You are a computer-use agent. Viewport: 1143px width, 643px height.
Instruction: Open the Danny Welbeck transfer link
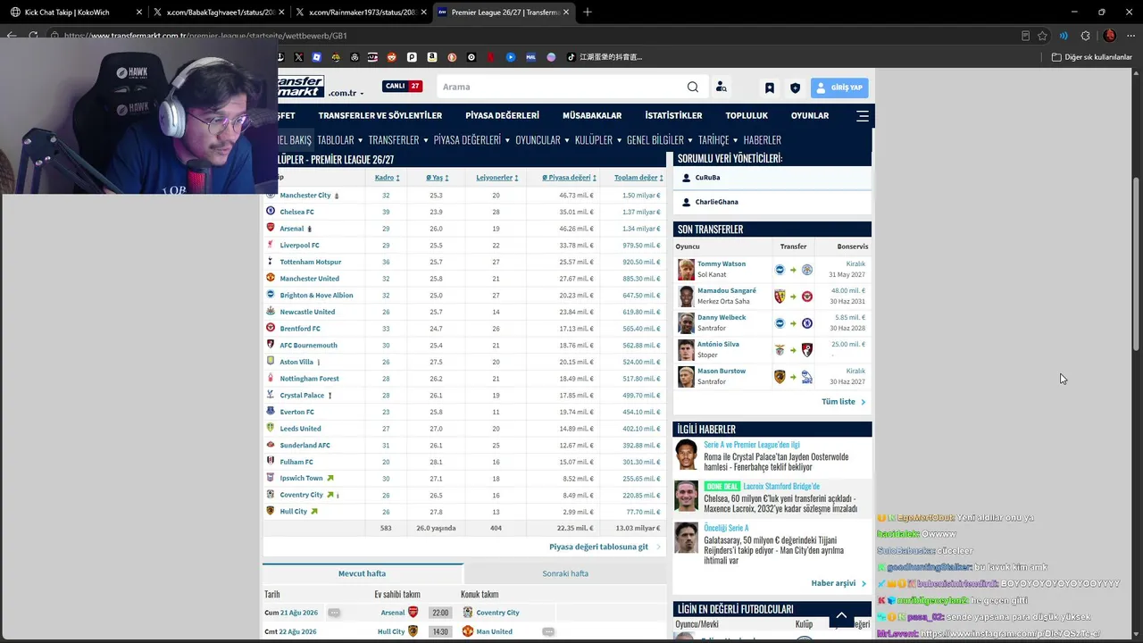click(722, 317)
